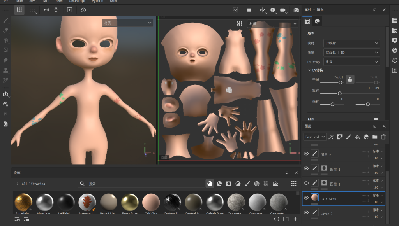399x226 pixels.
Task: Switch to the material sphere properties tab
Action: pos(317,21)
